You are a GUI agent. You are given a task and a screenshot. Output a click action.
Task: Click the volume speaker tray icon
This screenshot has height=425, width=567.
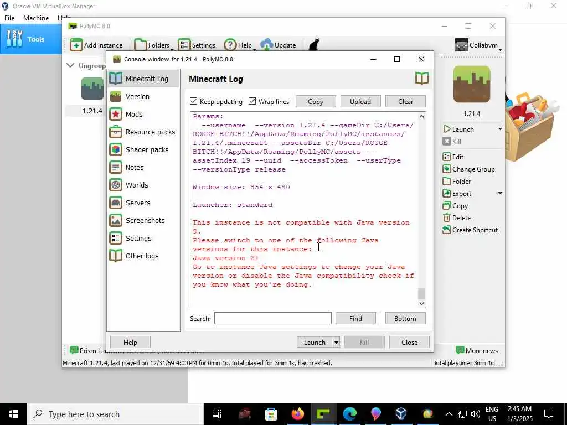click(476, 414)
